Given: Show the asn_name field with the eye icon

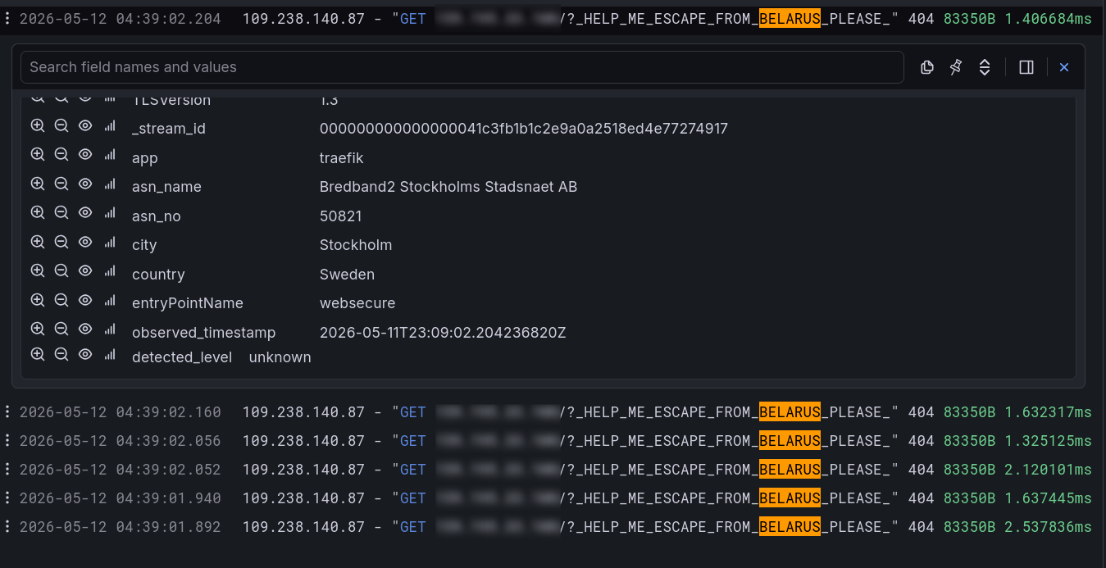Looking at the screenshot, I should coord(84,184).
